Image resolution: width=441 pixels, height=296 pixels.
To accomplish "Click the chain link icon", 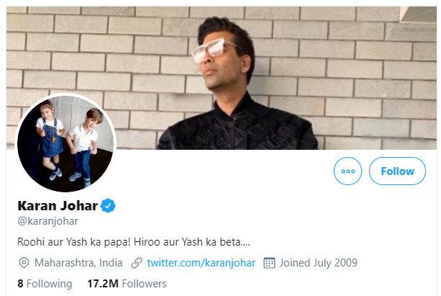I will click(x=137, y=263).
